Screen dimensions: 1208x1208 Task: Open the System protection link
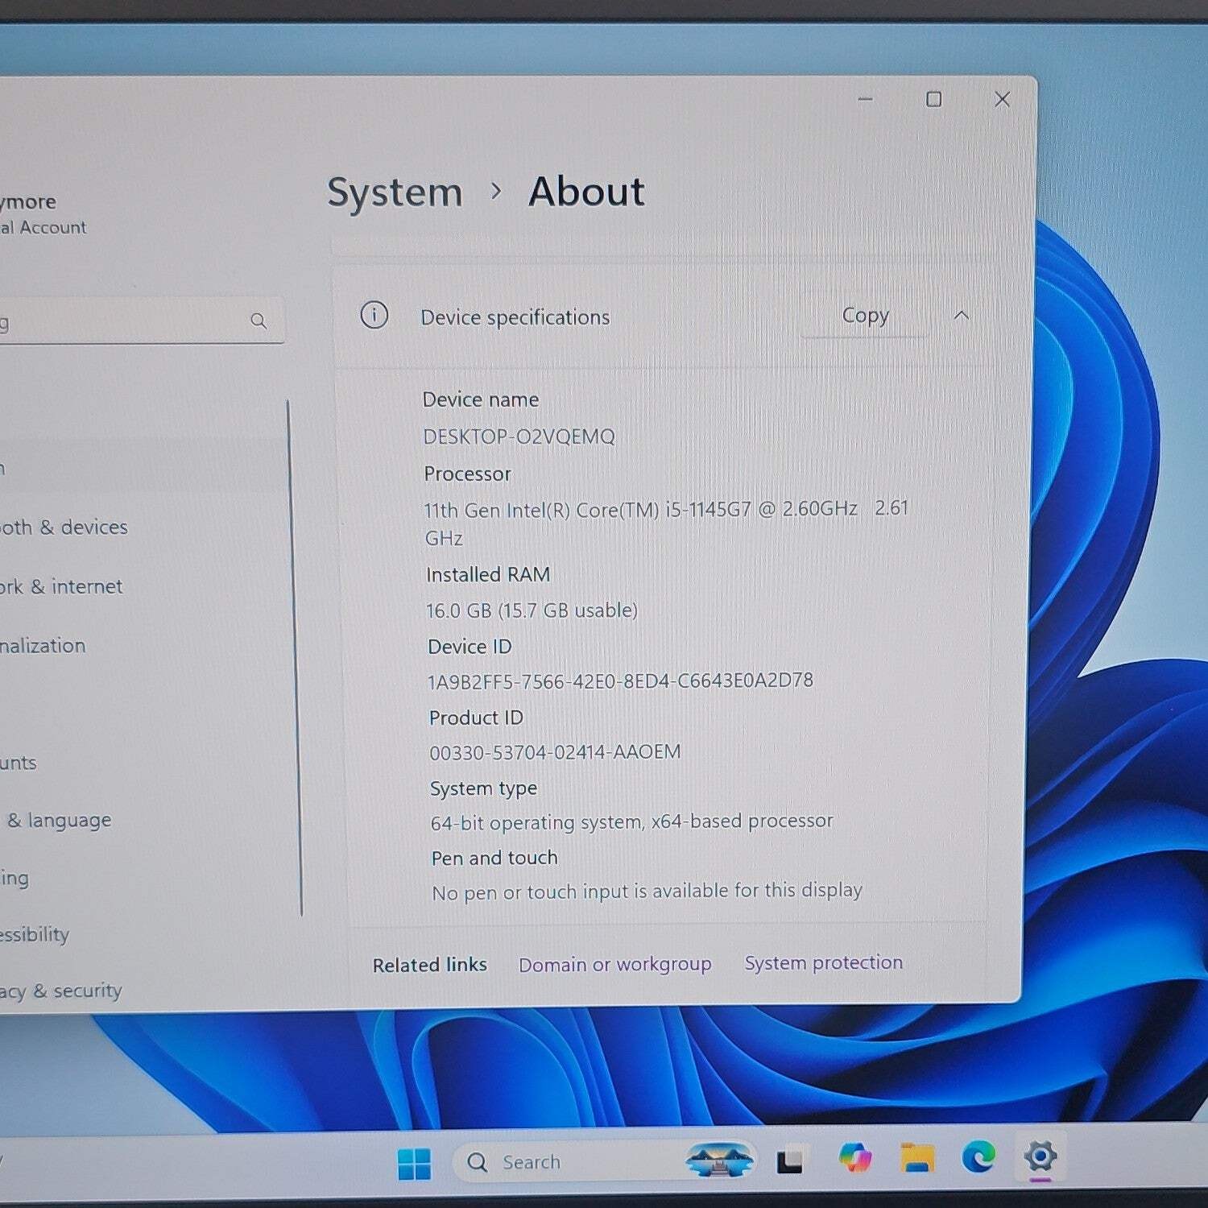click(x=823, y=962)
